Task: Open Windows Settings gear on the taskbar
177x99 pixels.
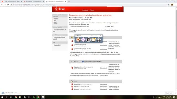Action: pos(25,97)
